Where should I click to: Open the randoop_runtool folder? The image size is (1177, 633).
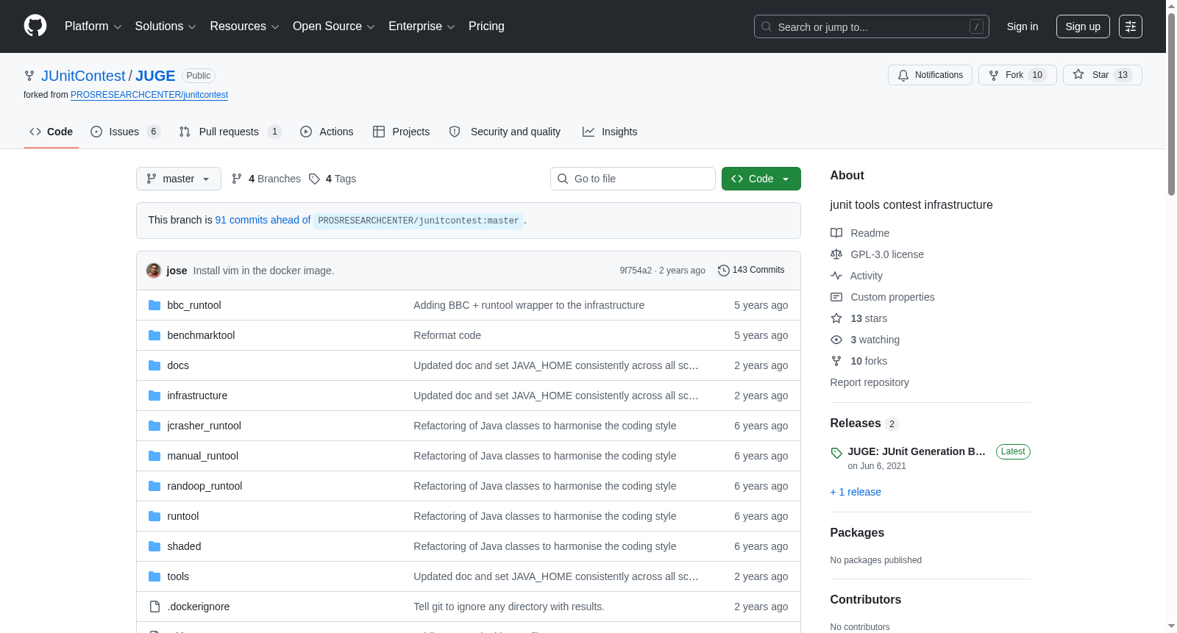coord(205,486)
